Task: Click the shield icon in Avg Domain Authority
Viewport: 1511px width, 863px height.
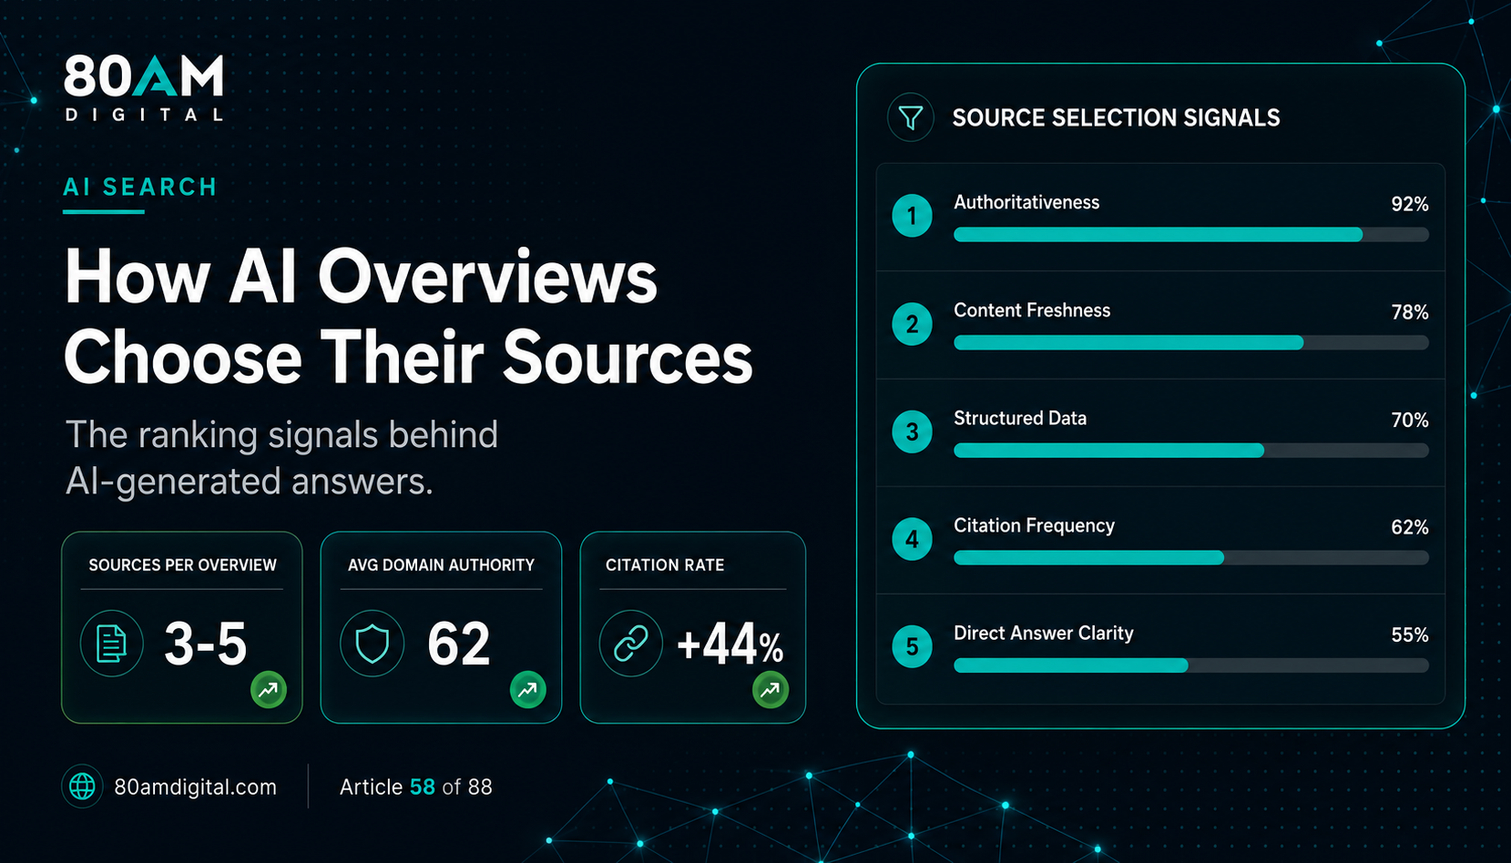Action: [372, 644]
